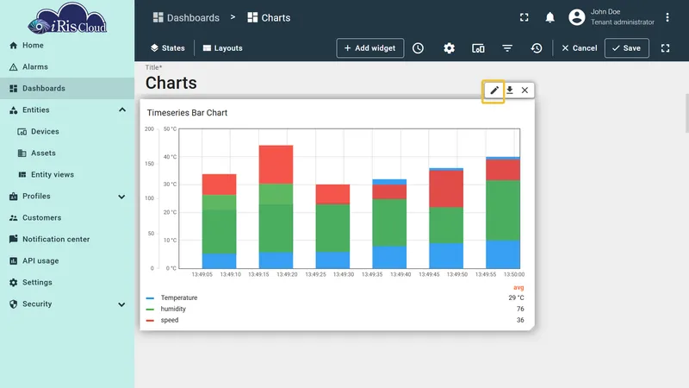The height and width of the screenshot is (388, 689).
Task: Toggle fullscreen from the top header
Action: tap(525, 17)
